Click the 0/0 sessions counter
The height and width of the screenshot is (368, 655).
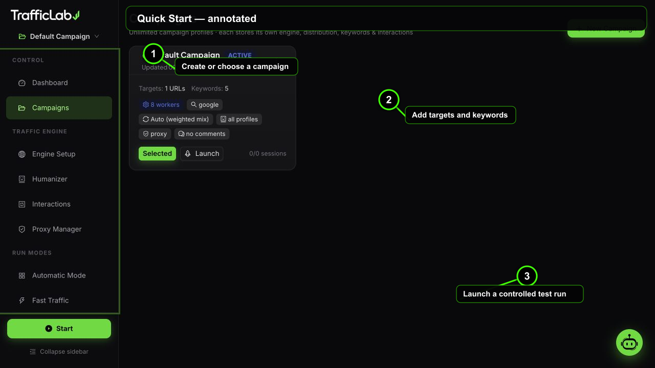click(268, 153)
